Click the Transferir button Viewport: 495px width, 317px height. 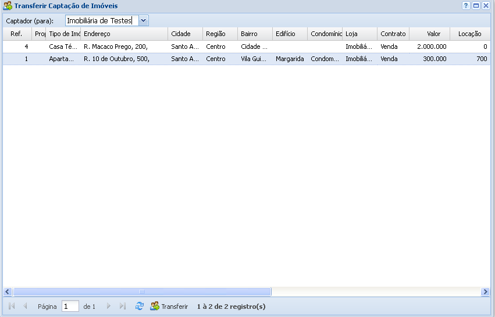tap(169, 306)
